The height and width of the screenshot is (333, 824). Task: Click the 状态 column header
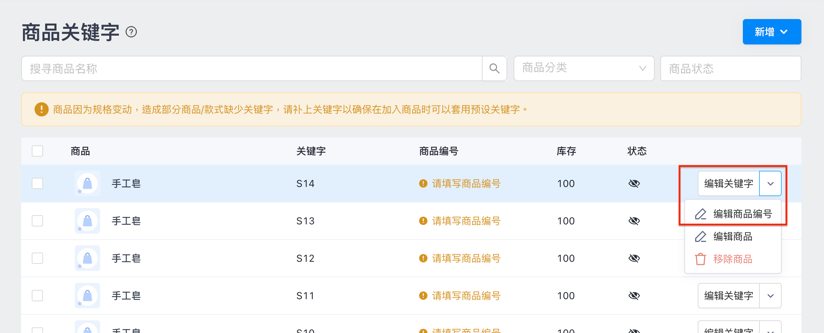click(x=637, y=151)
